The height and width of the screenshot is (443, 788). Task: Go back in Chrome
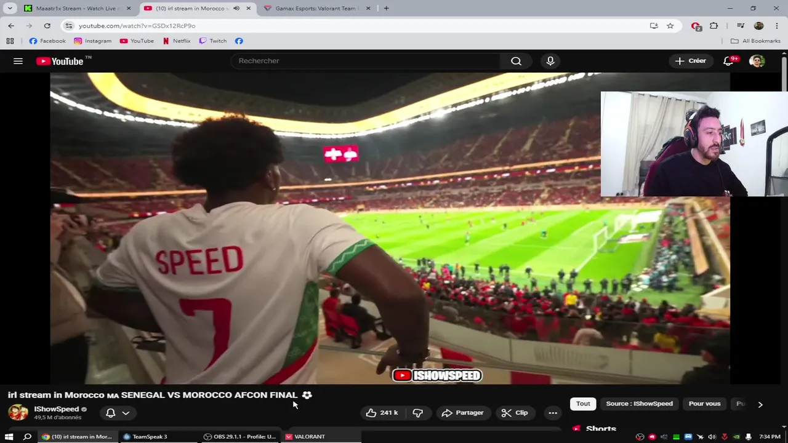point(11,25)
